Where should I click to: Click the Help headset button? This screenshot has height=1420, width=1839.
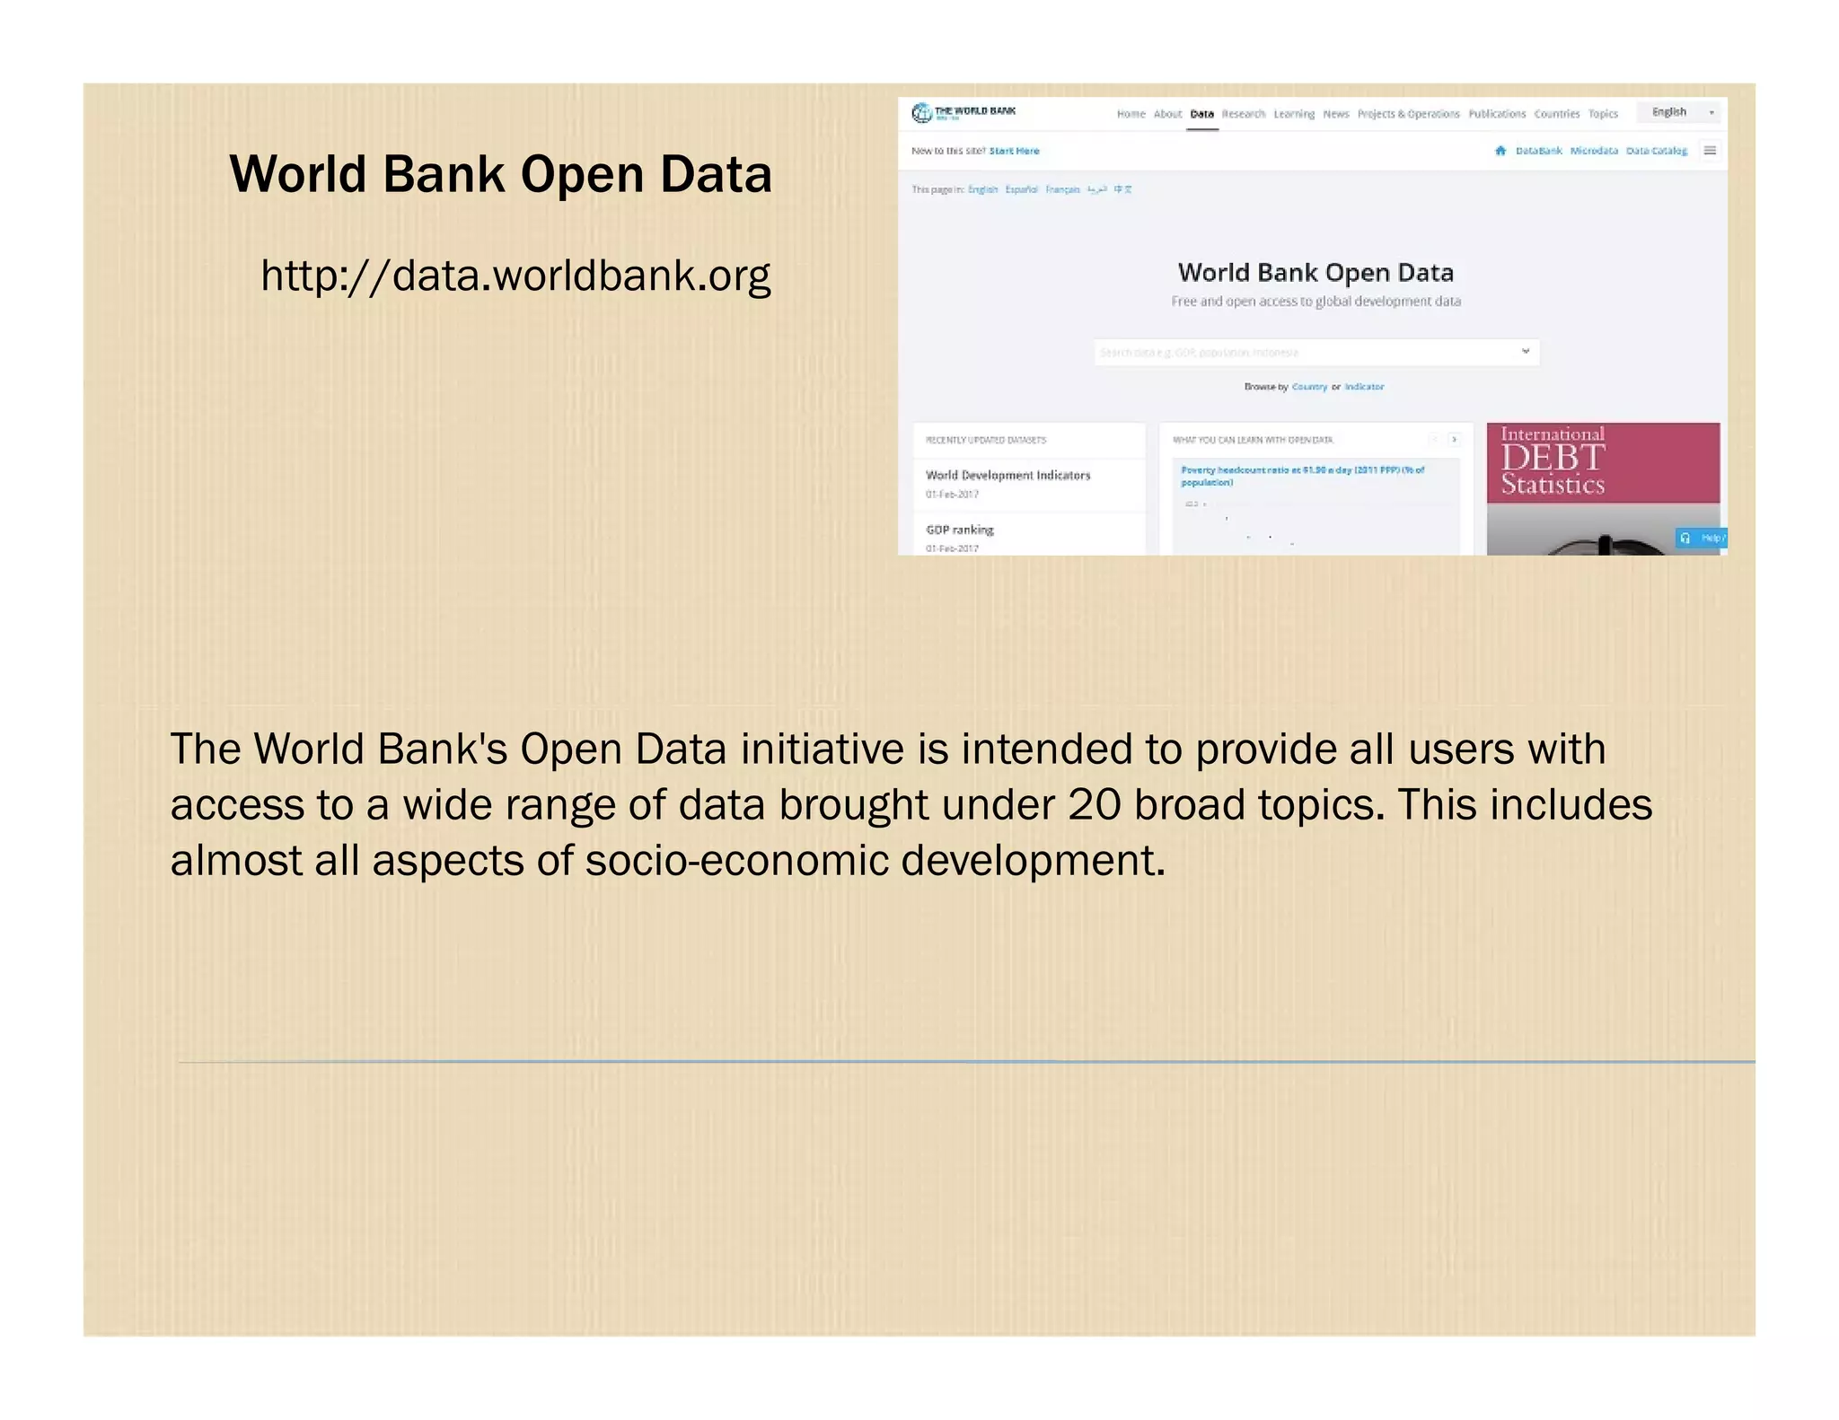point(1701,538)
